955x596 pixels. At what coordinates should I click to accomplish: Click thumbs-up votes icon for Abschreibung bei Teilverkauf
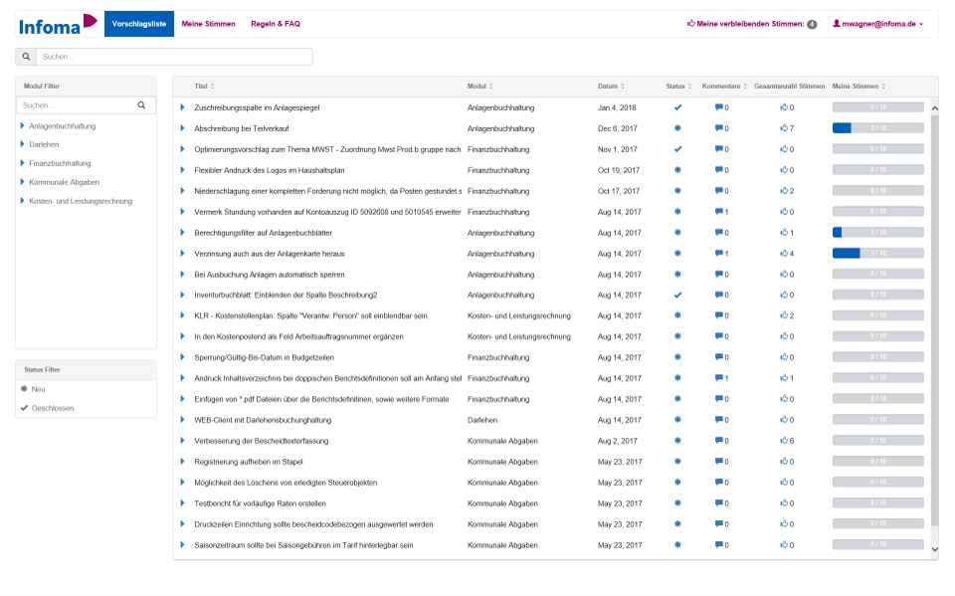[x=784, y=128]
